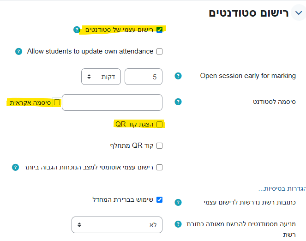Open help for רישום עצמי של סטודנטים
Screen dimensions: 306x241
(77, 30)
